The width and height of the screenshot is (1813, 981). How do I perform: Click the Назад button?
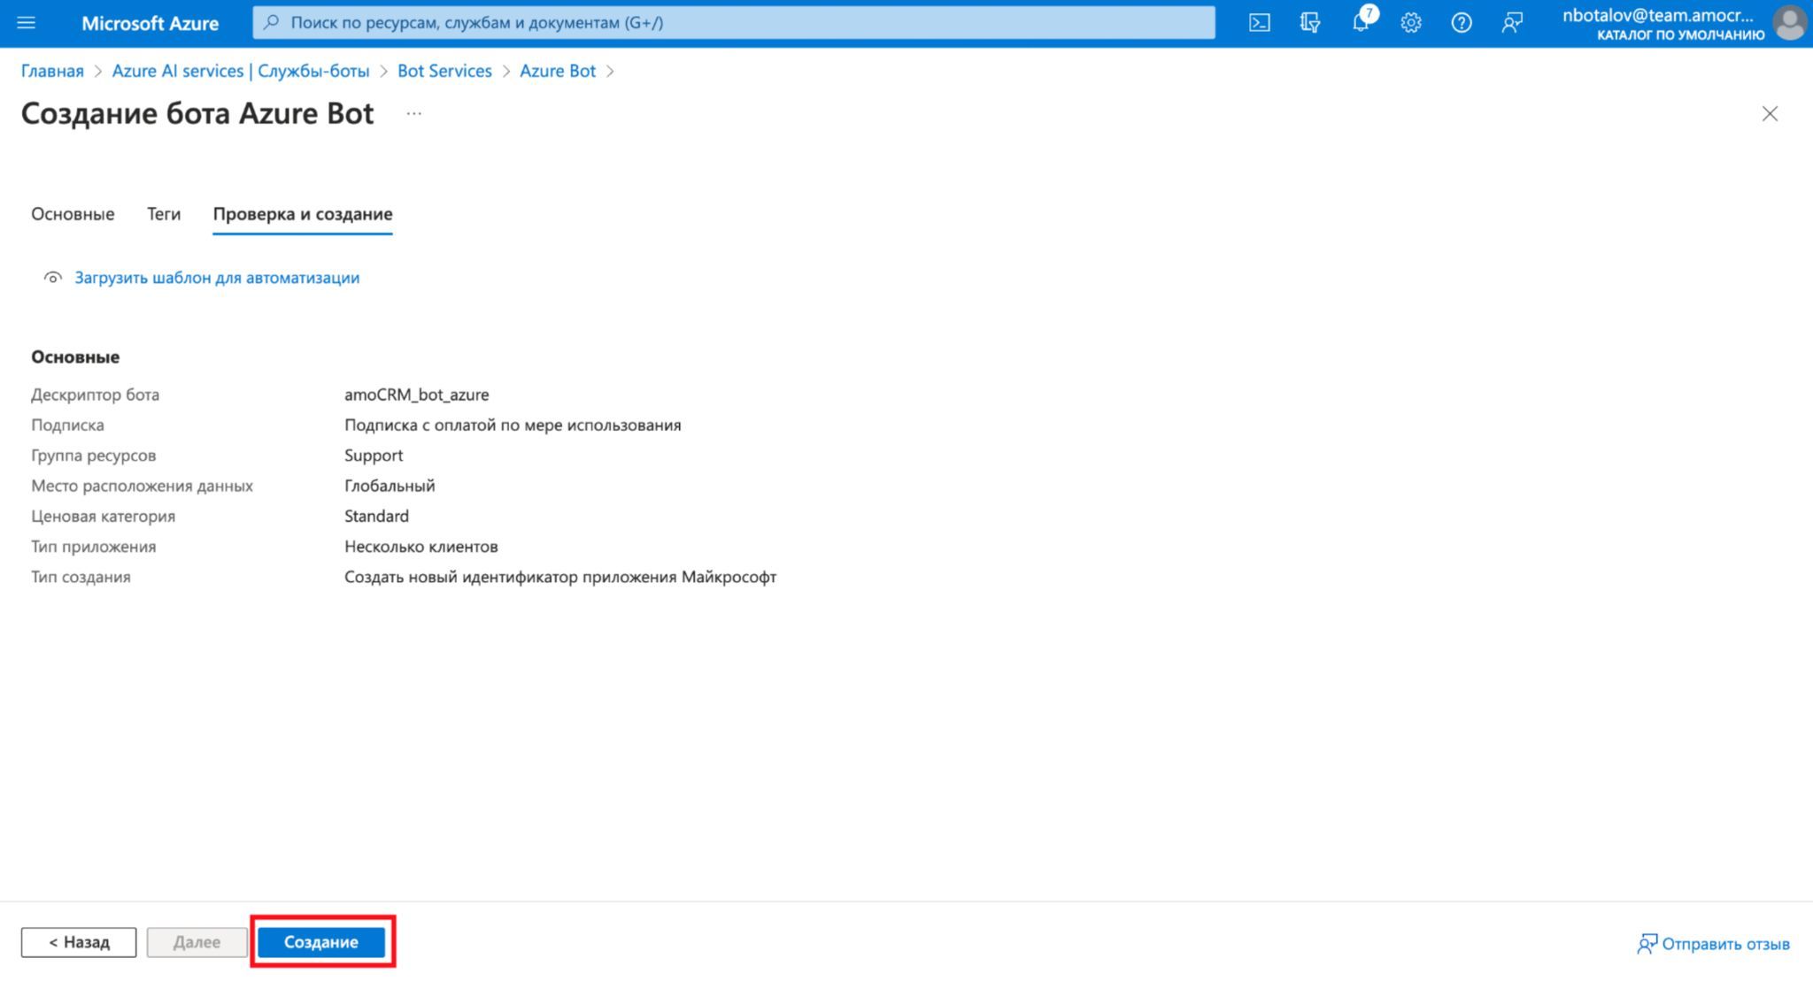[79, 942]
